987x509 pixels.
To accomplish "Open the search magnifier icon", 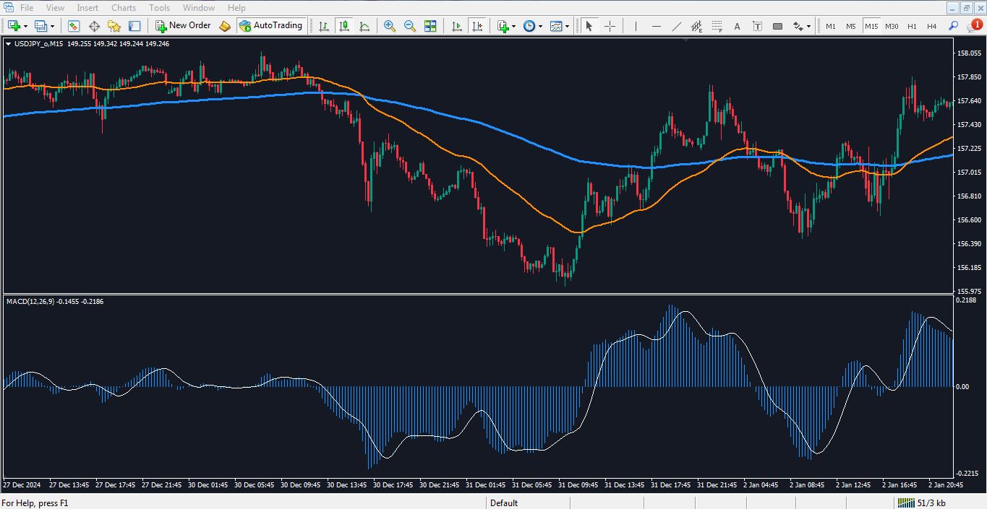I will pyautogui.click(x=953, y=26).
